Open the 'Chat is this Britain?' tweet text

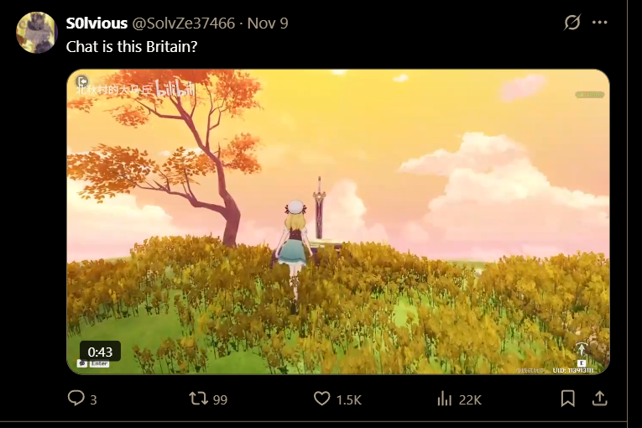[x=132, y=47]
